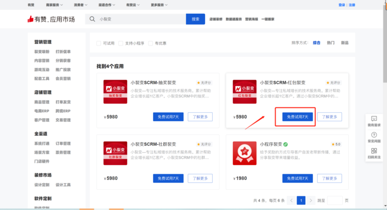The width and height of the screenshot is (387, 210).
Task: Sort results by 综合
Action: click(x=316, y=43)
